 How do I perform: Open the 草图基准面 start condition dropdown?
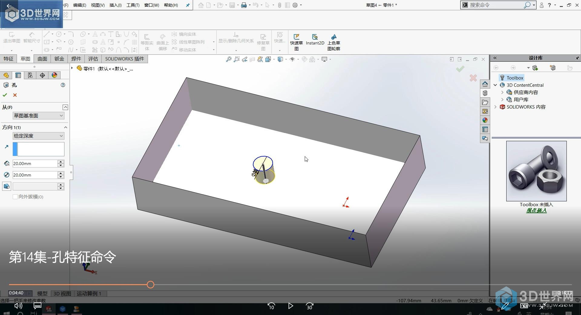tap(38, 116)
